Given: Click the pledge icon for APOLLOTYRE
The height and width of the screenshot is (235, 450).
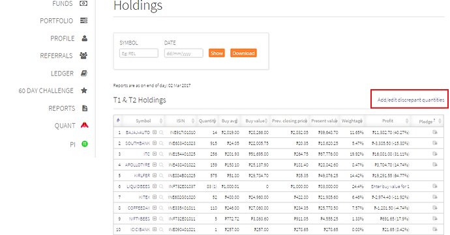Looking at the screenshot, I should (x=435, y=165).
